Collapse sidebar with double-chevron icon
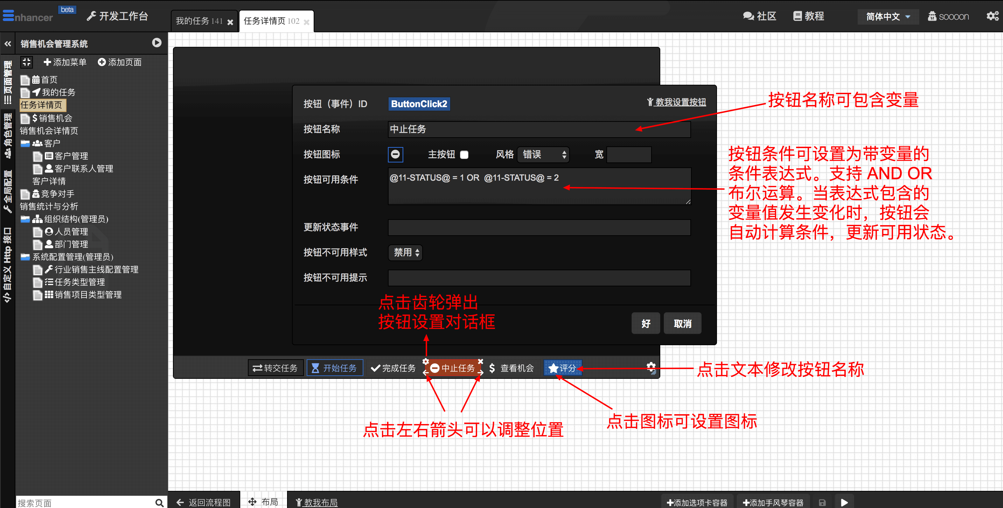Screen dimensions: 1003x508 click(8, 44)
